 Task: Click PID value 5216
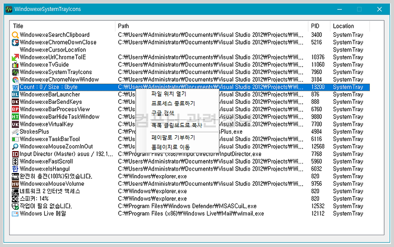(316, 42)
